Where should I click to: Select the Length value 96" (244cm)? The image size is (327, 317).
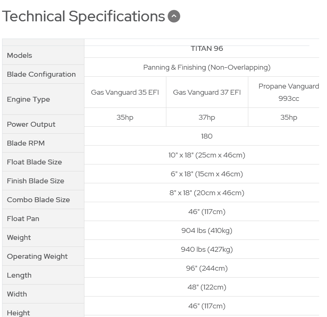coord(207,268)
